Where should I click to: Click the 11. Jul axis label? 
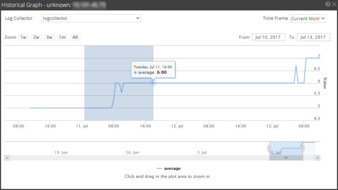[x=82, y=126]
